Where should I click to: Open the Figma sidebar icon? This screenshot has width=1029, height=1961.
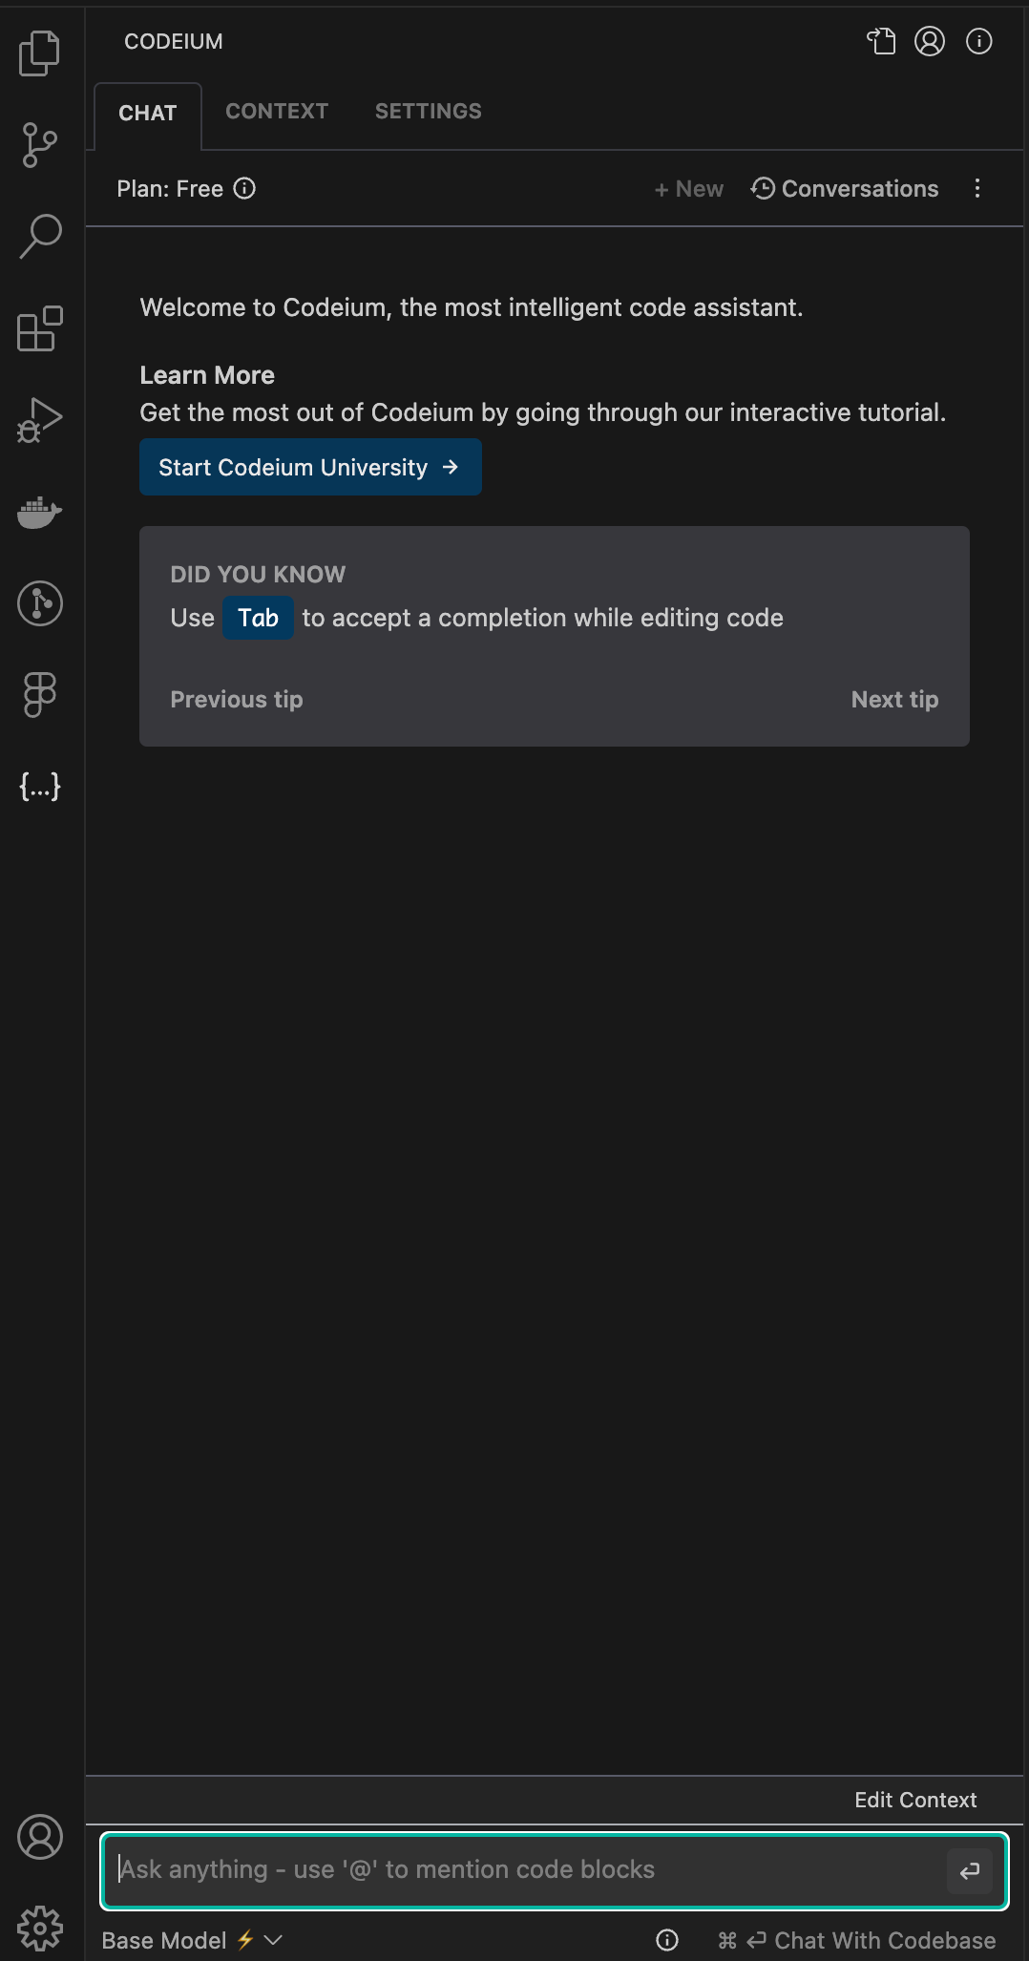[40, 695]
